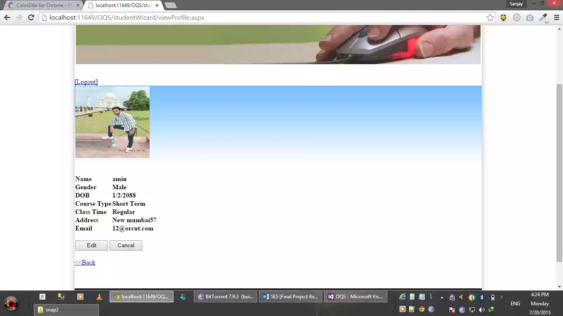Open the Chrome menu hamburger icon
563x316 pixels.
pos(556,17)
